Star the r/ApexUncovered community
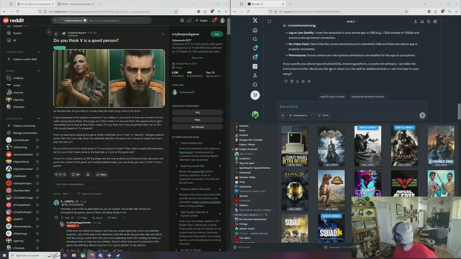Screen dimensions: 461x259 tap(37, 169)
